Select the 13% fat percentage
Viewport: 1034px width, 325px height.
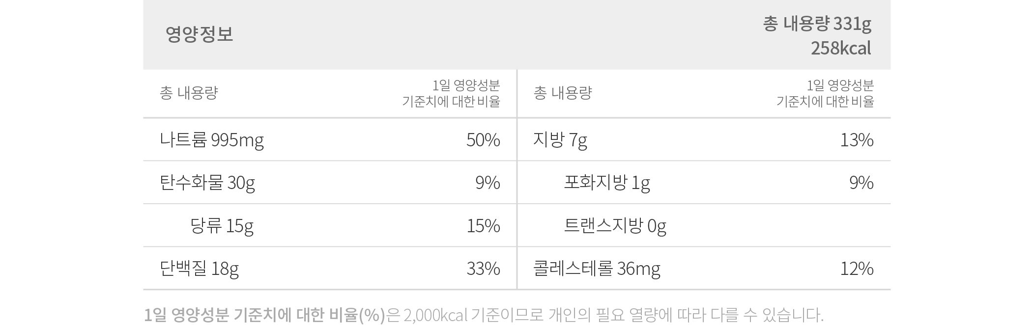pyautogui.click(x=857, y=140)
